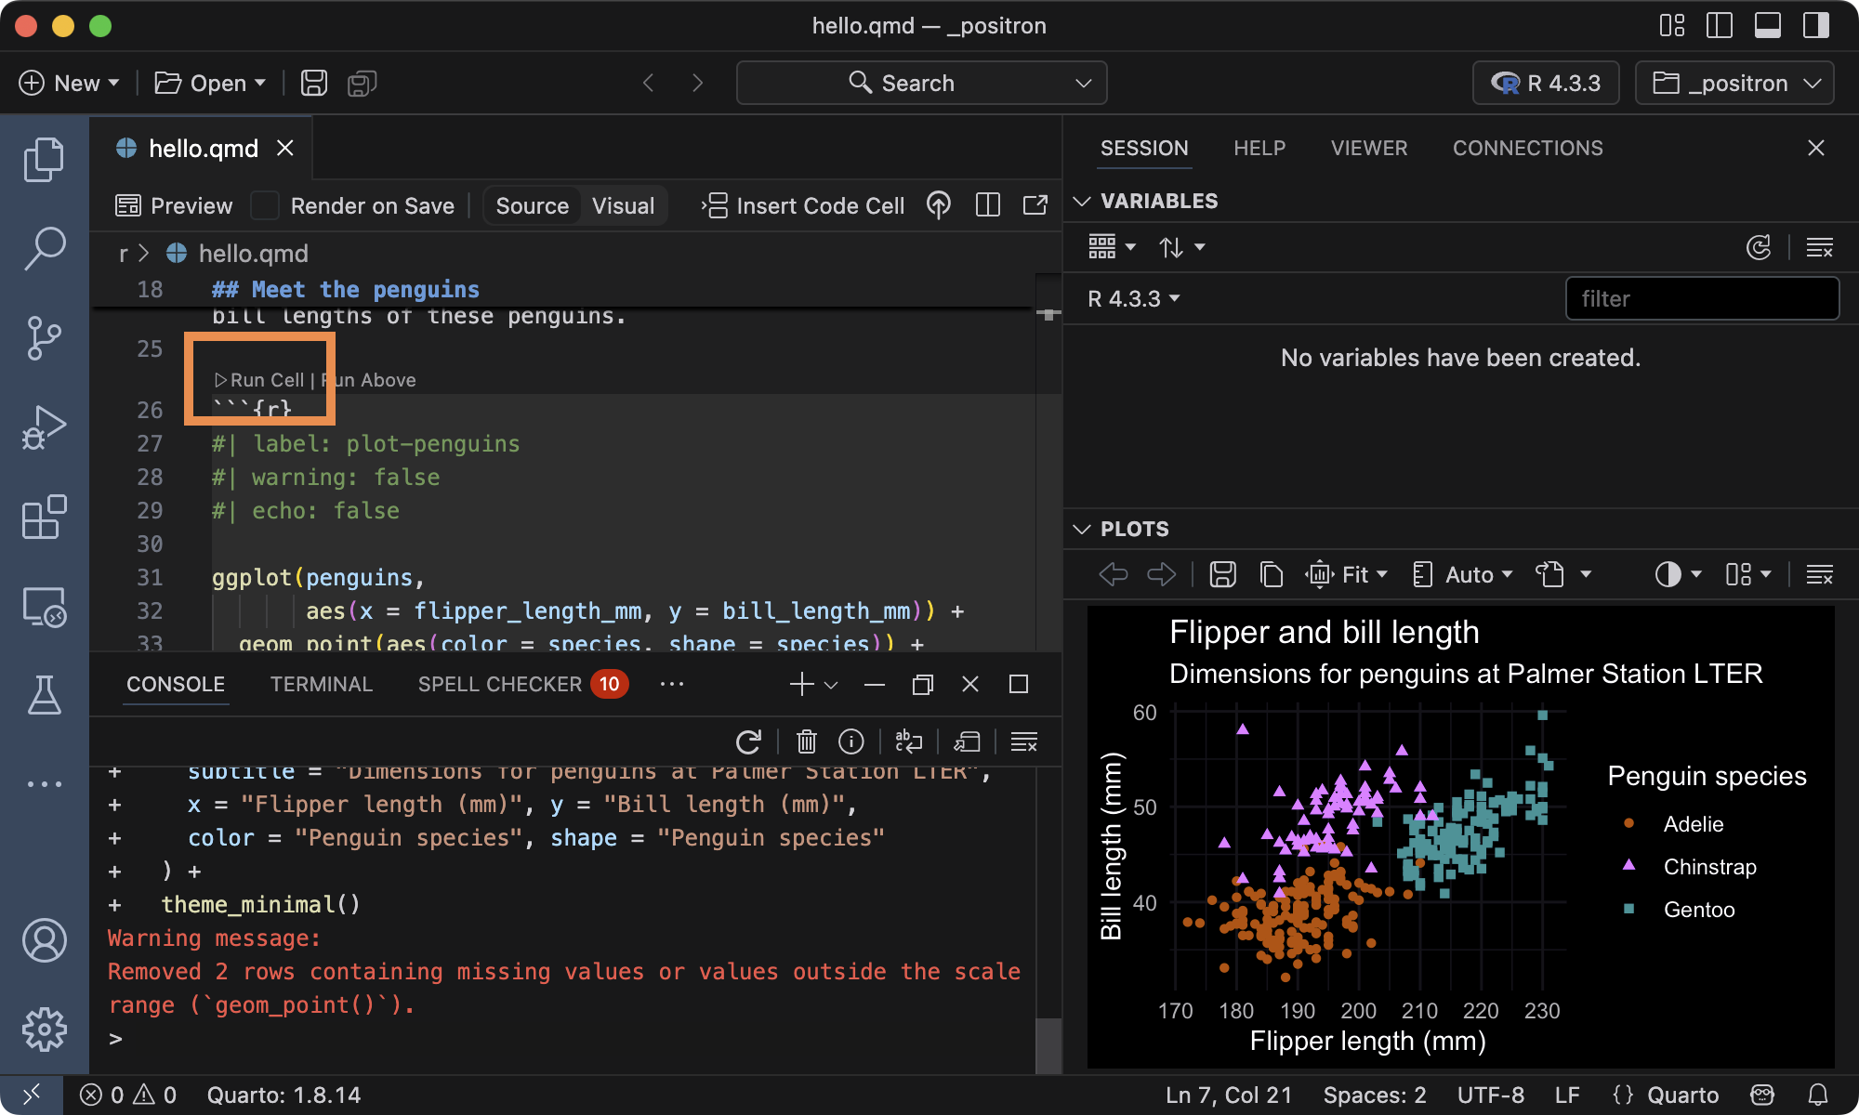This screenshot has height=1115, width=1859.
Task: Open the Source Control view
Action: coord(44,338)
